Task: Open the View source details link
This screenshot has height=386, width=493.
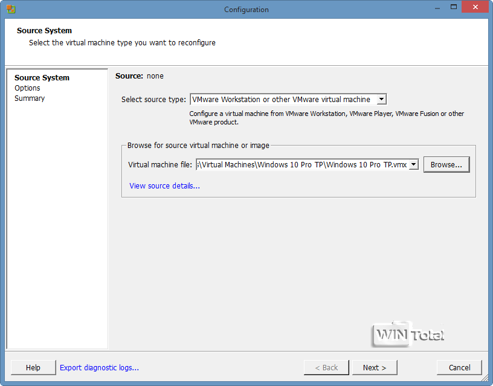Action: [164, 186]
